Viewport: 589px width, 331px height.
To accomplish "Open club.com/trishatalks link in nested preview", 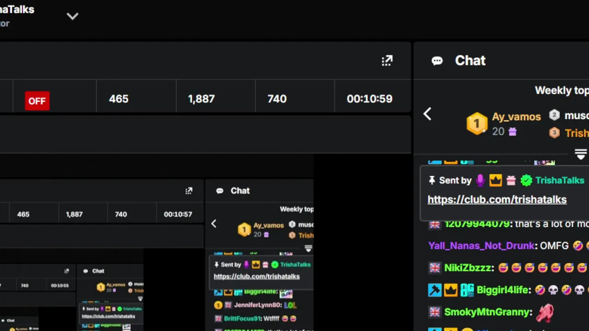I will coord(257,276).
